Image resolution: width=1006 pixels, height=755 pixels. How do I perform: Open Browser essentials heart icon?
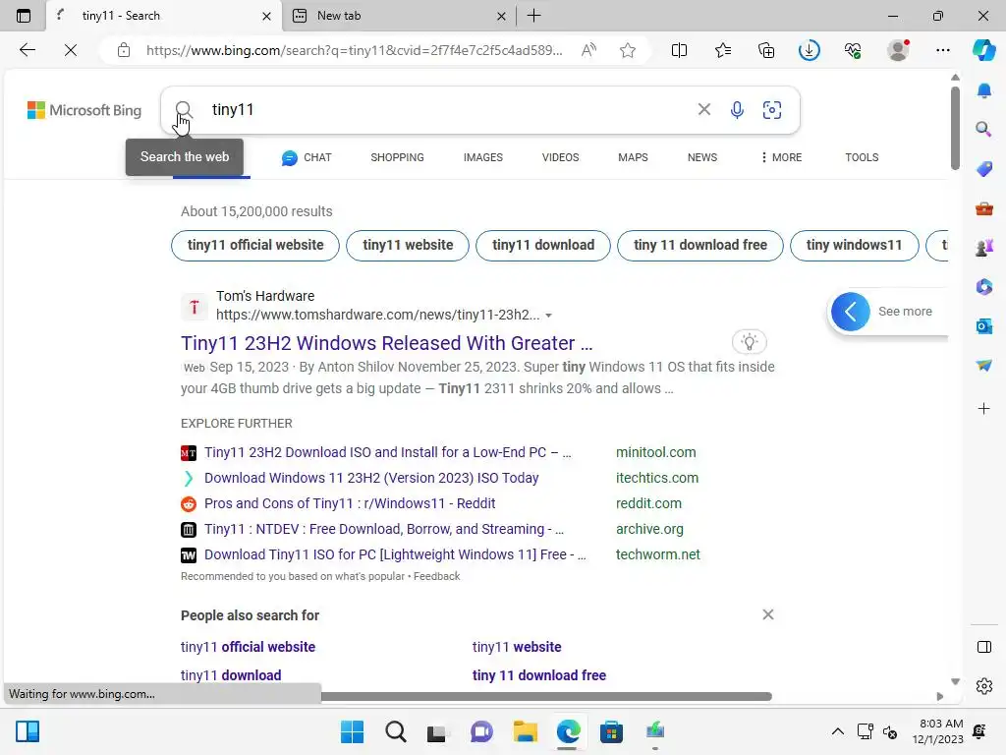point(853,50)
